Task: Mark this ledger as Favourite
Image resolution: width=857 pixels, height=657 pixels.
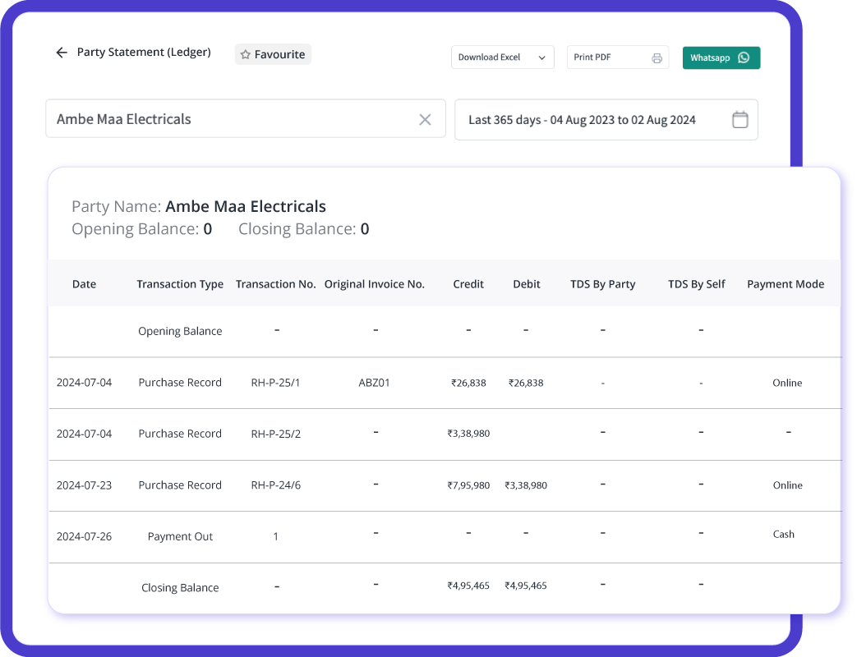Action: pos(272,53)
